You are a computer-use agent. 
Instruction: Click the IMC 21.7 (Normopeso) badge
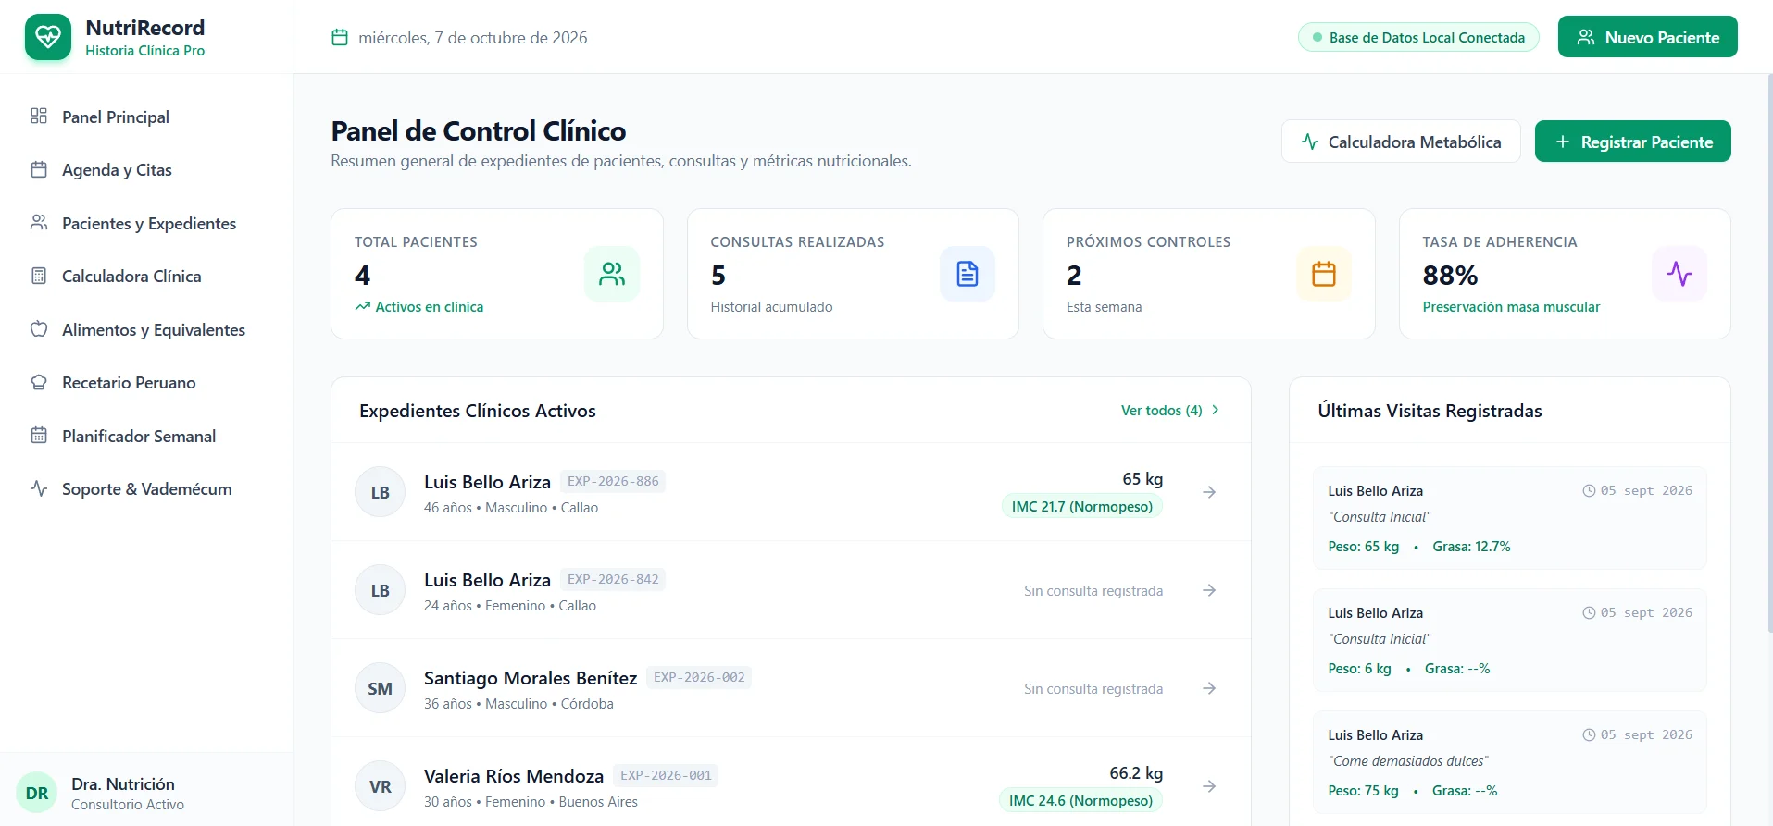point(1082,507)
